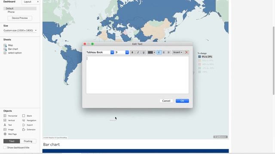Align text right in Edit Text dialog
The image size is (275, 154).
tap(168, 52)
